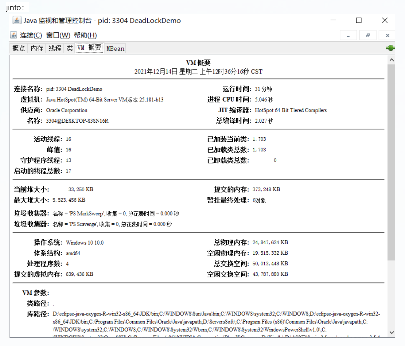Click the 库路径 label
Image resolution: width=405 pixels, height=346 pixels.
(x=38, y=314)
